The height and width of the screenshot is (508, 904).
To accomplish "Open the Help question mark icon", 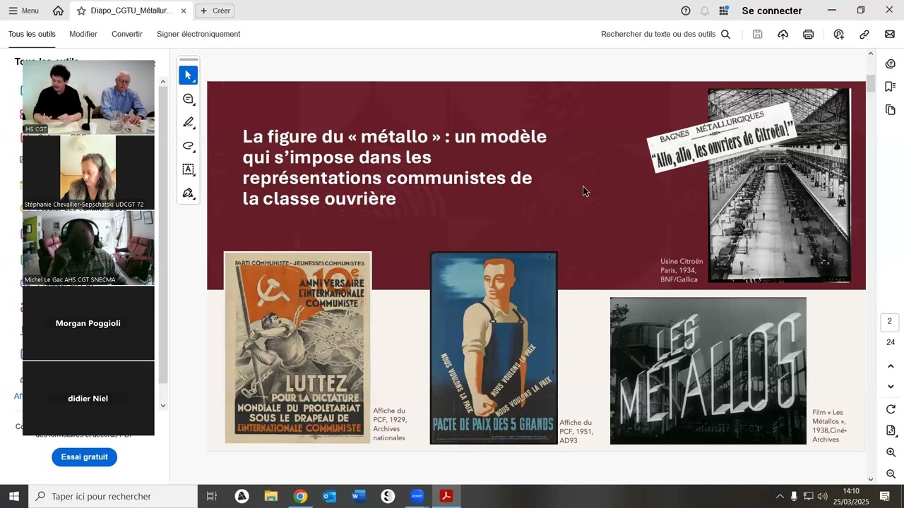I will pyautogui.click(x=686, y=11).
